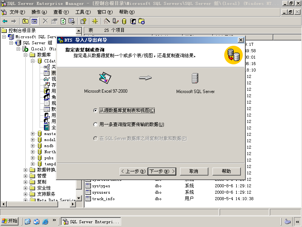Open the 窗口(W) menu

click(x=105, y=12)
